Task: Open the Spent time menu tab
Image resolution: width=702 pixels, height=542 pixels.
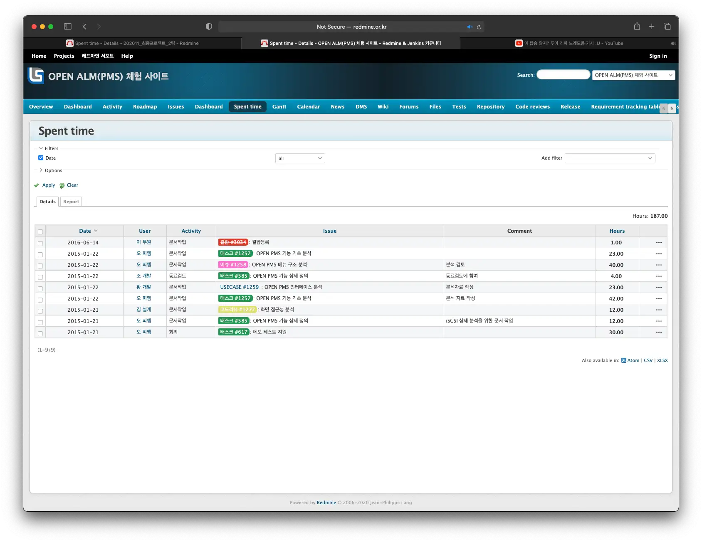Action: click(x=248, y=107)
